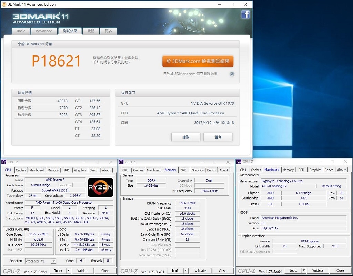
Task: Open Bench tab in left CPU-Z window
Action: coord(94,170)
